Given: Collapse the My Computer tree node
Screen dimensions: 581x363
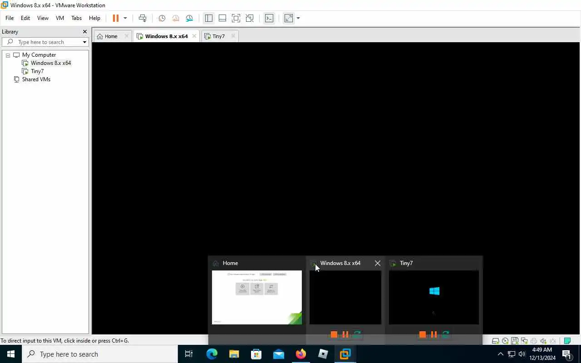Looking at the screenshot, I should 8,55.
